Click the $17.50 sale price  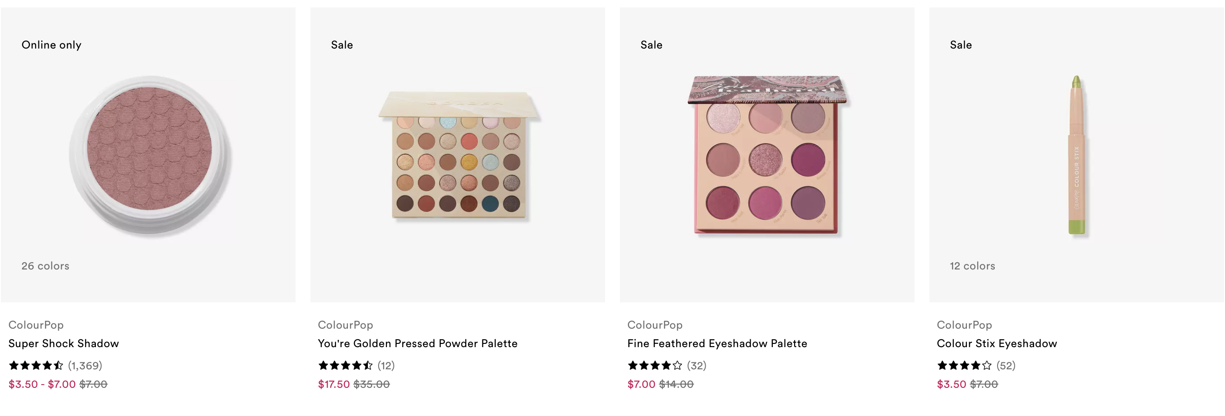[334, 384]
